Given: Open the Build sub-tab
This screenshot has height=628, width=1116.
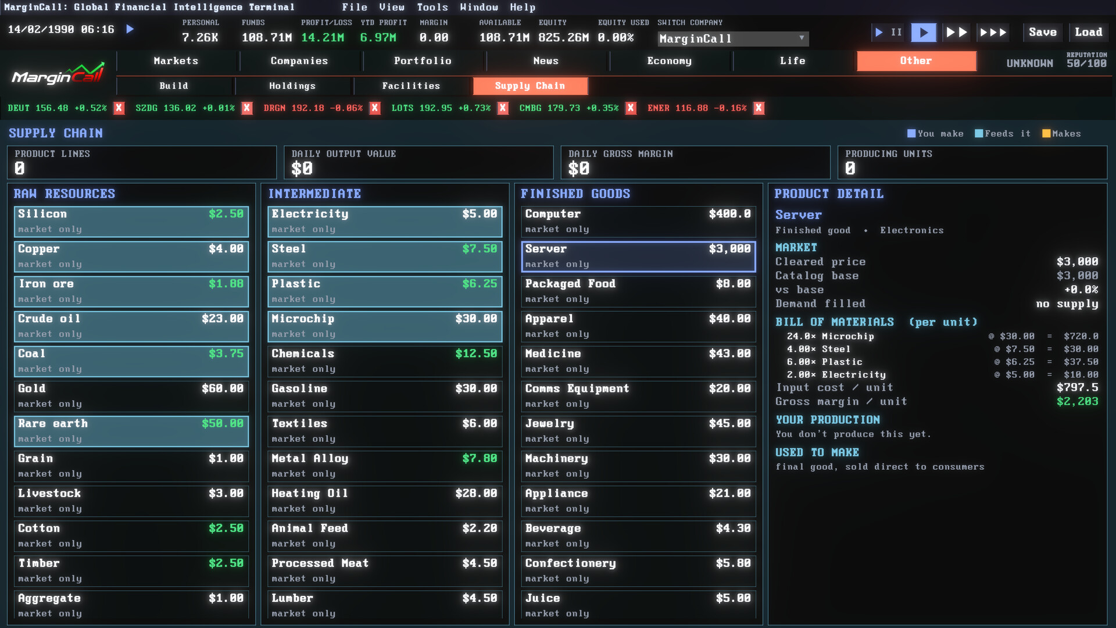Looking at the screenshot, I should [x=174, y=86].
